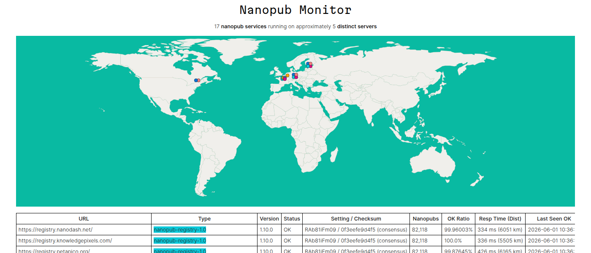Click the Version column header
Viewport: 591px width, 253px height.
(x=269, y=218)
